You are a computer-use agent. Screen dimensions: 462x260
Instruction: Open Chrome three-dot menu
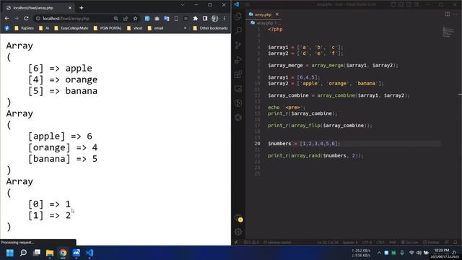tap(225, 18)
